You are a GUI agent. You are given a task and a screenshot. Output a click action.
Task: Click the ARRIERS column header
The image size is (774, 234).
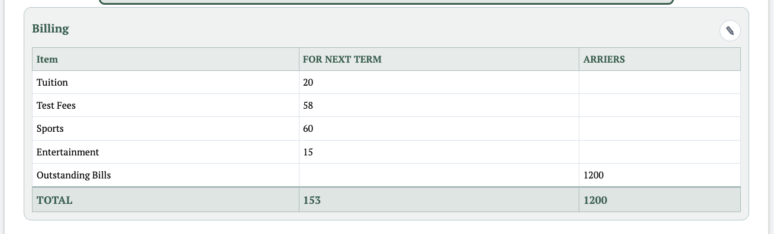(604, 59)
